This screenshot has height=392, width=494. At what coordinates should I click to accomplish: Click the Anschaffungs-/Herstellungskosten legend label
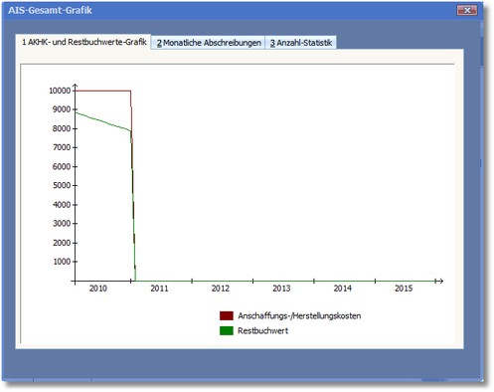299,315
